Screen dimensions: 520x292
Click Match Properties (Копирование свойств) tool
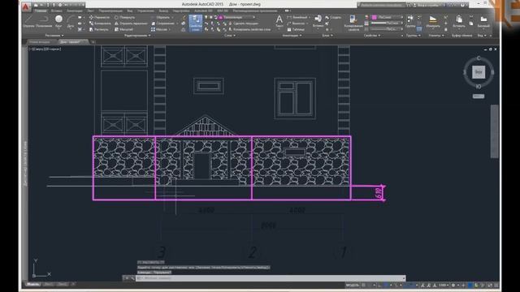[353, 24]
